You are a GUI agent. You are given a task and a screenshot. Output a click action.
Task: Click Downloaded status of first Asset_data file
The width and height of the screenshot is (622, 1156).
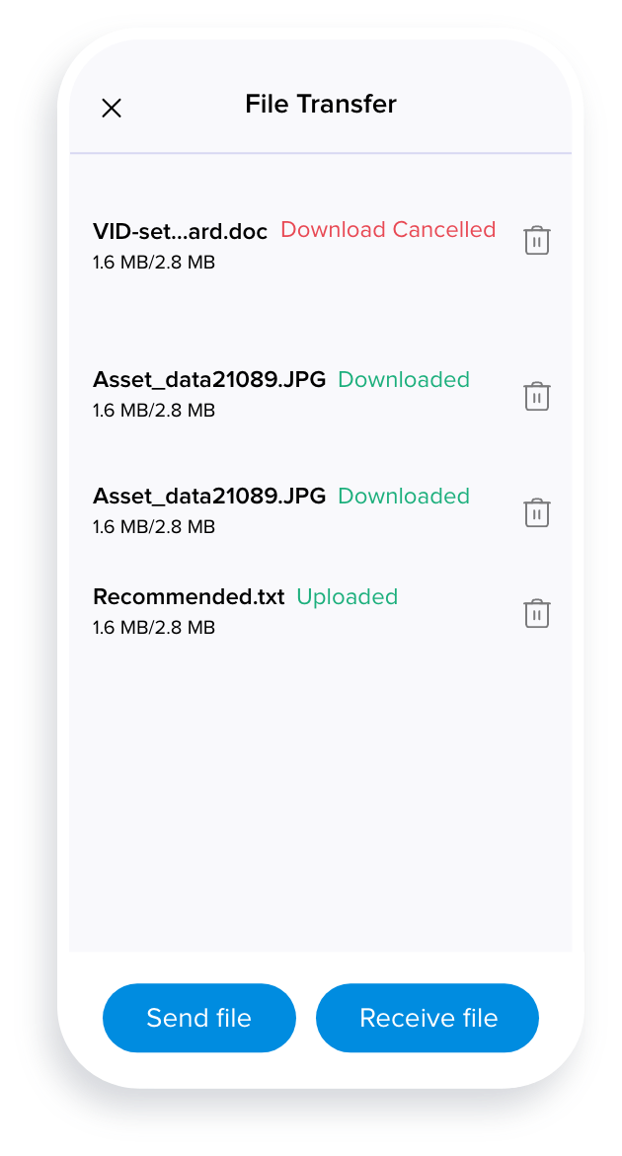pyautogui.click(x=404, y=379)
